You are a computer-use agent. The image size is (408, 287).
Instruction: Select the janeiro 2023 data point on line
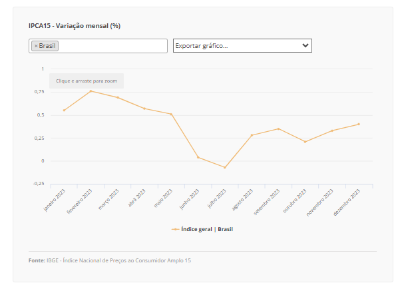pyautogui.click(x=64, y=111)
